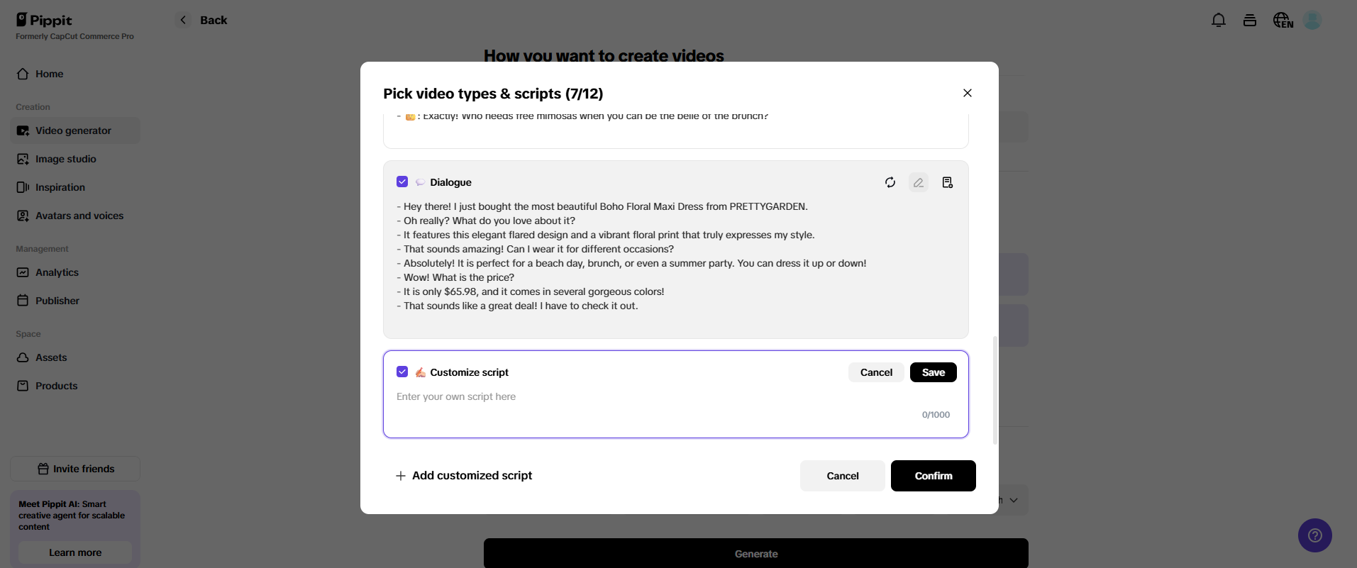Click Add customized script
Screen dimensions: 1357x568
pos(464,476)
